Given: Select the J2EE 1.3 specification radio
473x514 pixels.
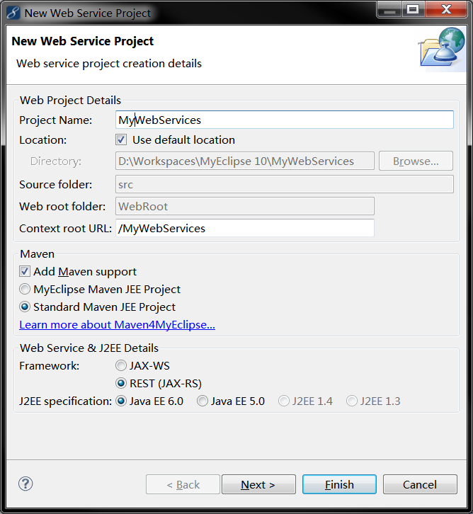Looking at the screenshot, I should coord(352,401).
